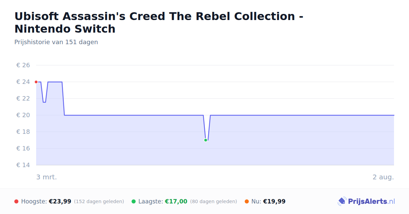Click the PrijsAlerts tag logo icon
The image size is (409, 214).
click(x=342, y=201)
